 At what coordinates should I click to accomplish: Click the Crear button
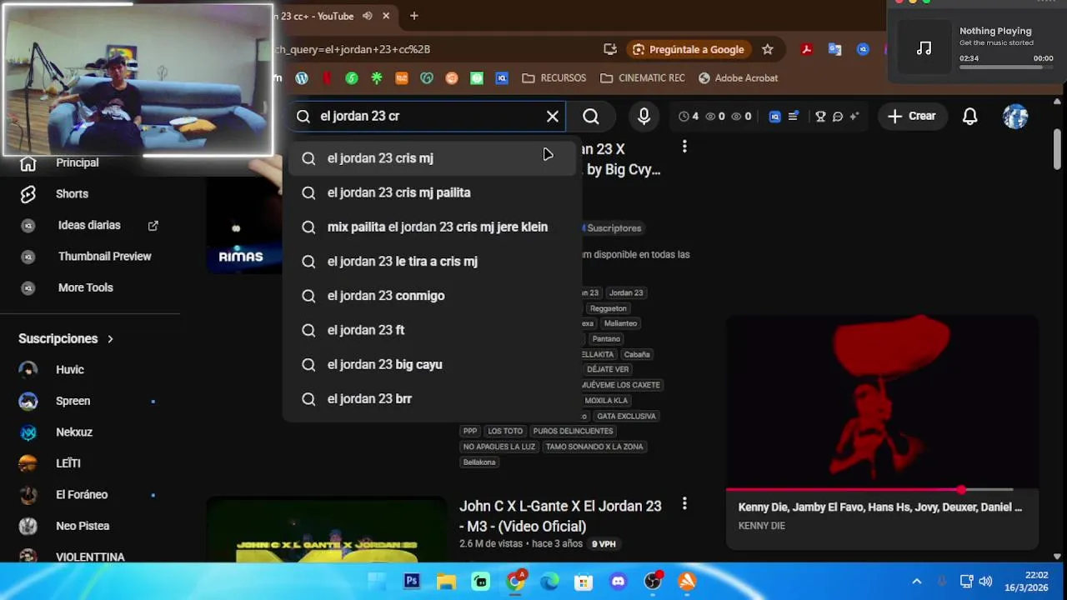click(912, 117)
